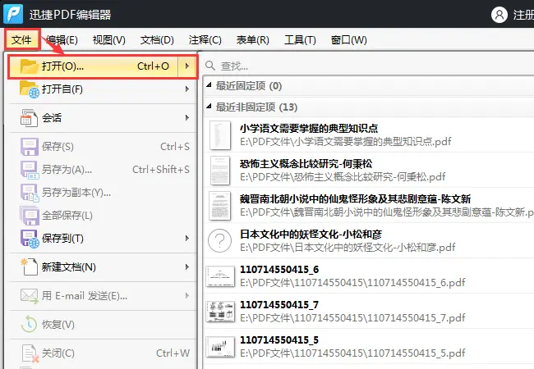Expand the 打开自(F) submenu arrow
Image resolution: width=534 pixels, height=369 pixels.
(187, 89)
